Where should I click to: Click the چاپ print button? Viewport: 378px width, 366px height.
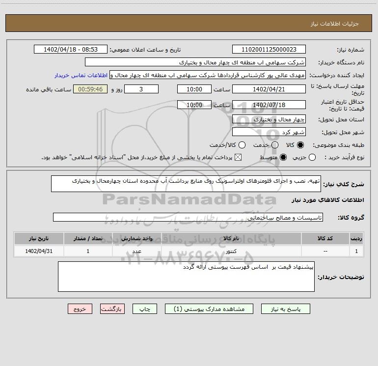pos(145,309)
